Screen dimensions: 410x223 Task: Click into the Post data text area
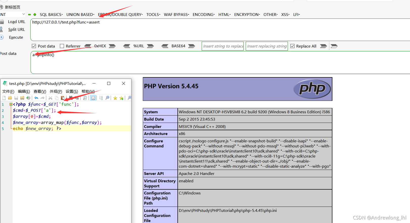pyautogui.click(x=220, y=62)
